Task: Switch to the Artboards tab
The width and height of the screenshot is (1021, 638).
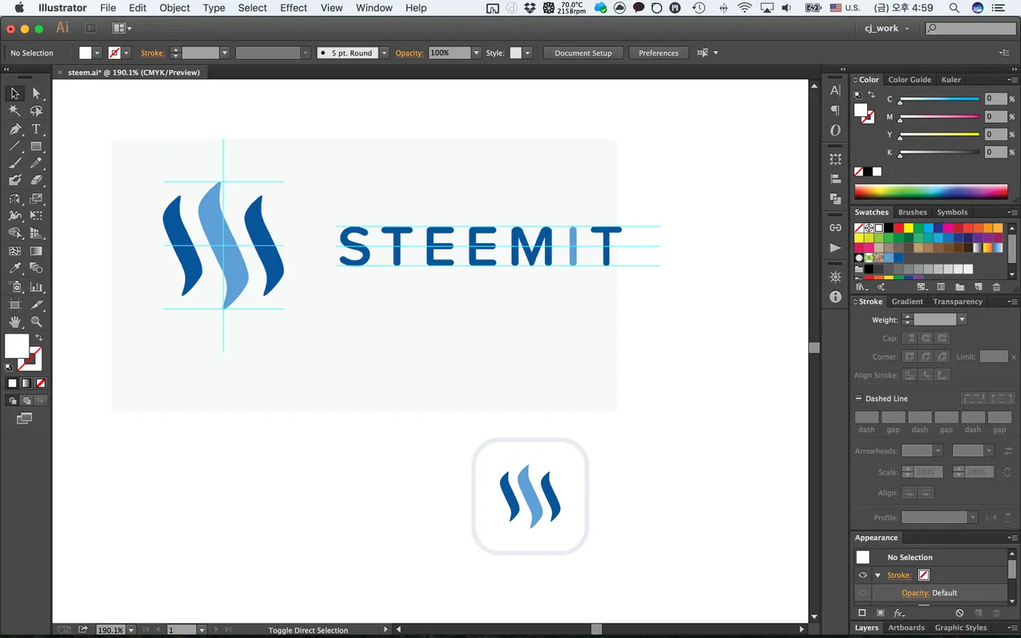Action: [906, 628]
